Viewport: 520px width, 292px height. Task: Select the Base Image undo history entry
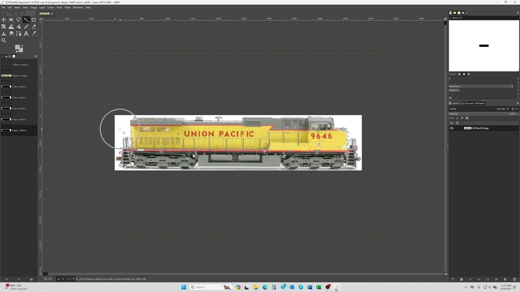tap(19, 64)
